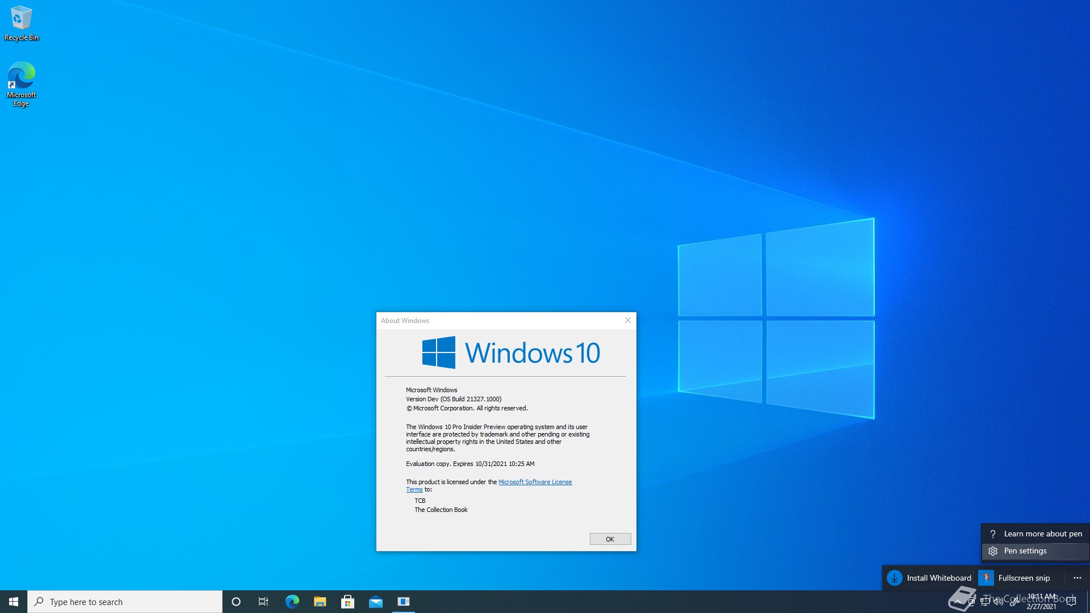Click the Meet Now tray icon
Viewport: 1090px width, 613px height.
pos(971,602)
